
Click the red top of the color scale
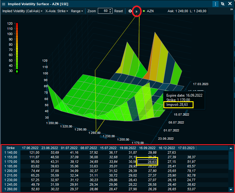[17, 24]
